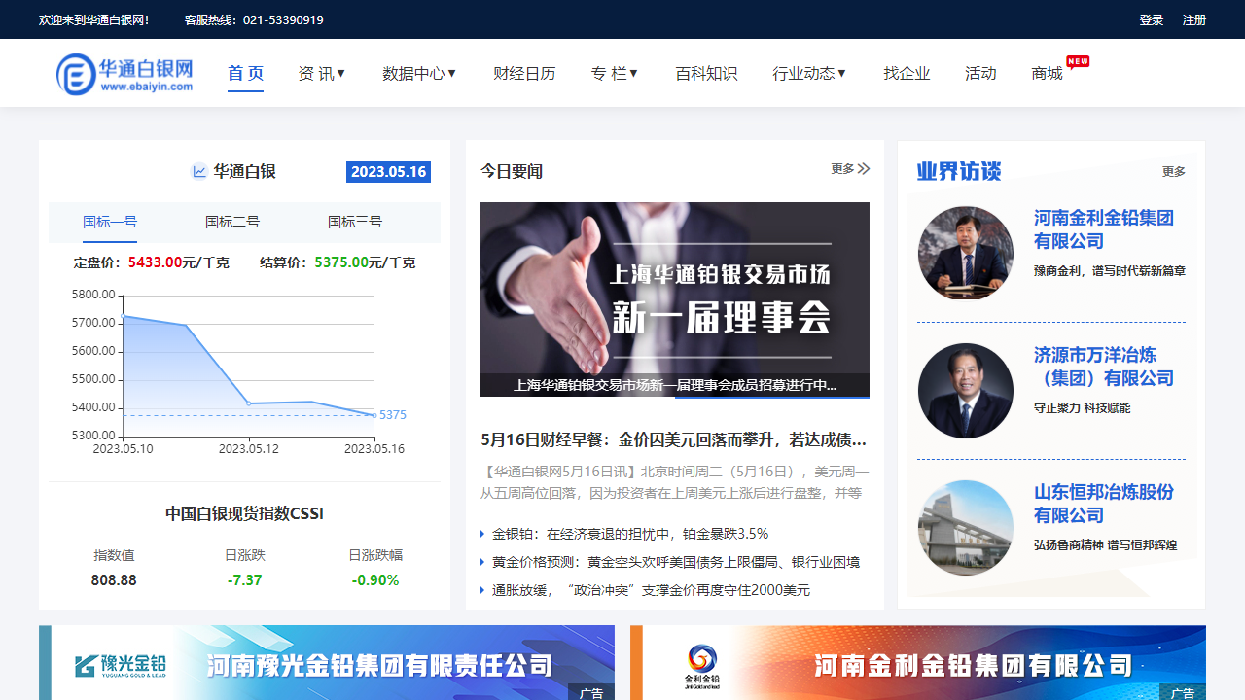Open the 找企业 page
The height and width of the screenshot is (700, 1245).
point(907,73)
